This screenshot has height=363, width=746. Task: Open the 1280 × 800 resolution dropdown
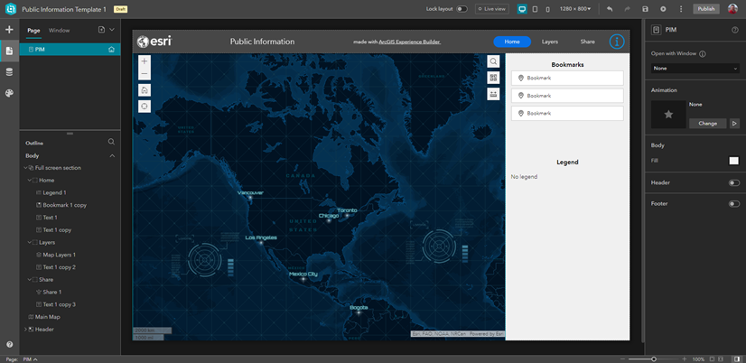[574, 9]
